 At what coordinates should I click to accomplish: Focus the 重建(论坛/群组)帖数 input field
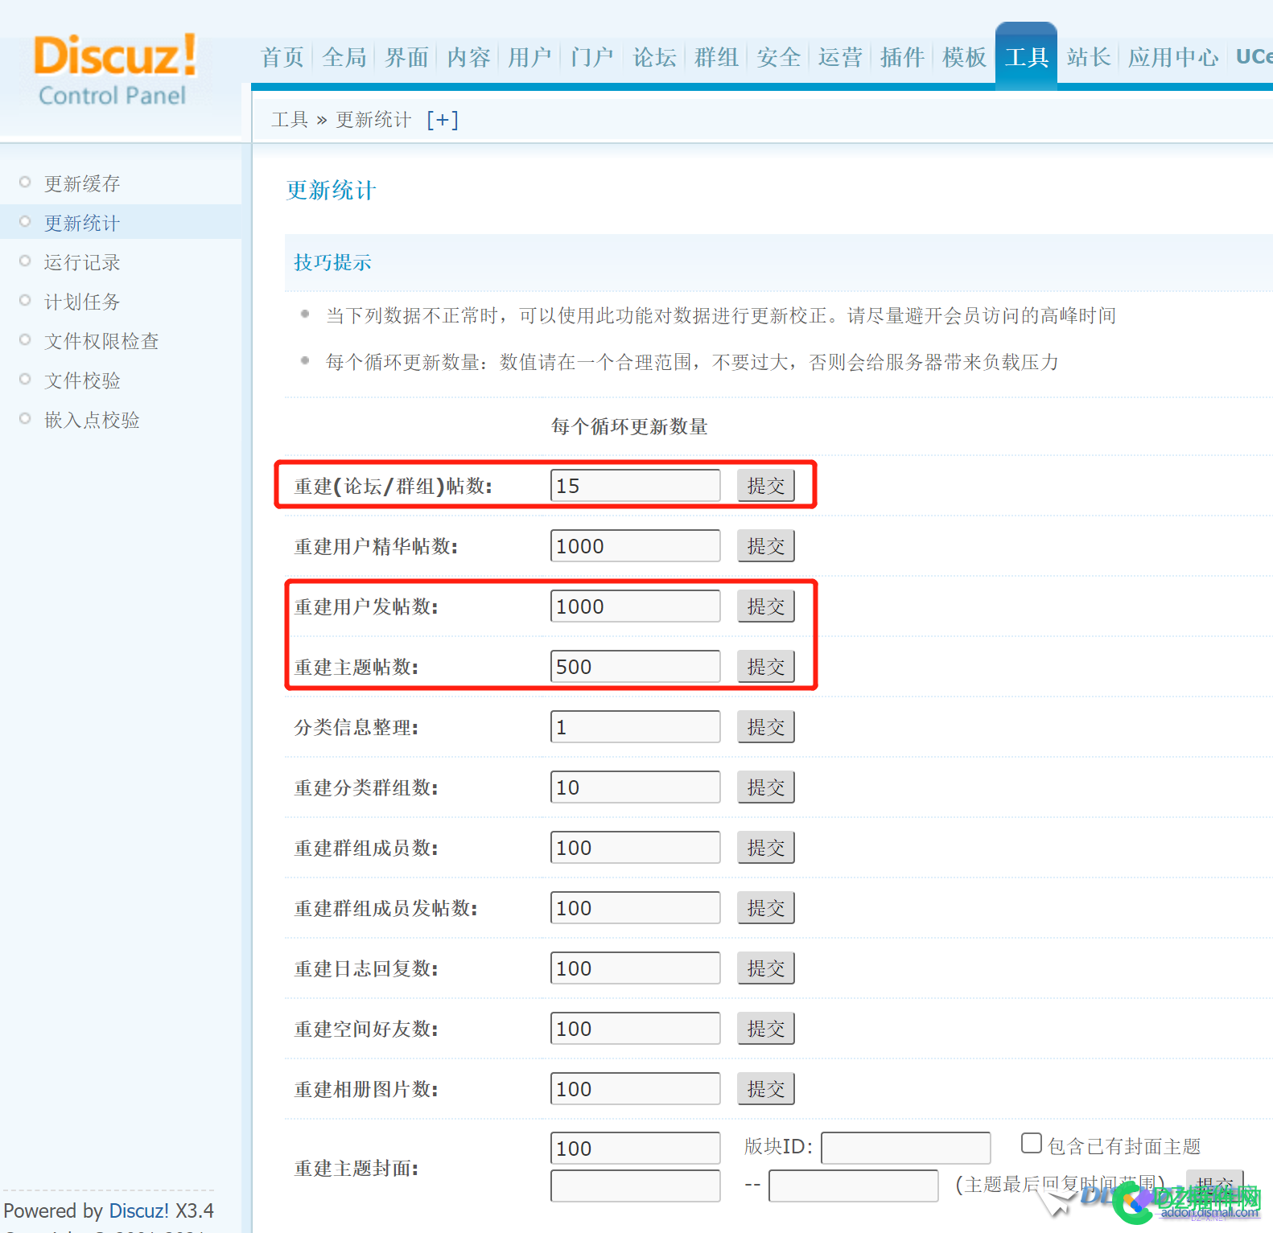pyautogui.click(x=635, y=486)
